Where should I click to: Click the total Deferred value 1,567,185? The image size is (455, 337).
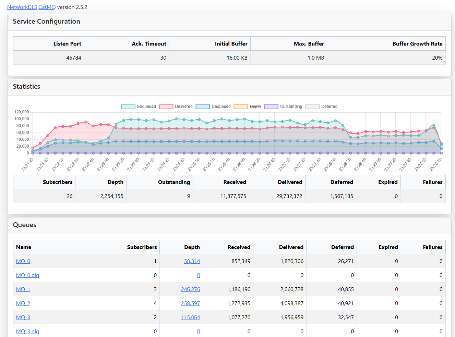[342, 196]
